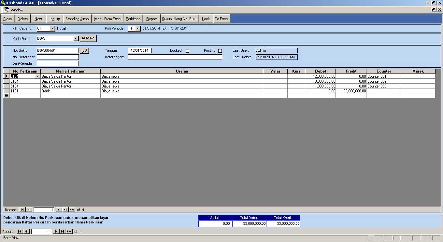Tick the Posting checkbox
The width and height of the screenshot is (443, 242).
click(220, 51)
